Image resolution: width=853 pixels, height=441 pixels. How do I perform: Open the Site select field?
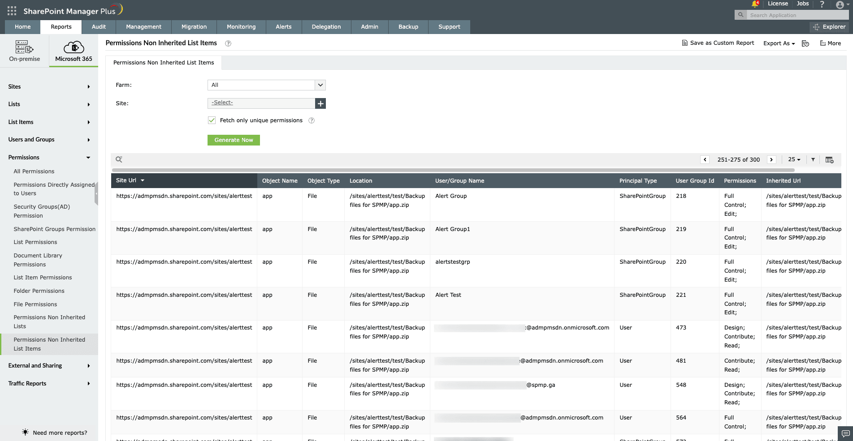click(x=261, y=103)
